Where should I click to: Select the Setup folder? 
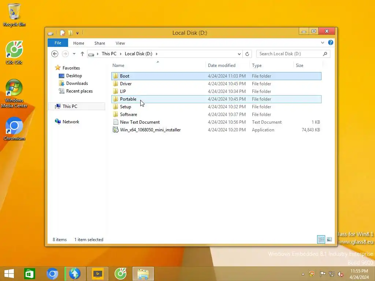(216, 106)
